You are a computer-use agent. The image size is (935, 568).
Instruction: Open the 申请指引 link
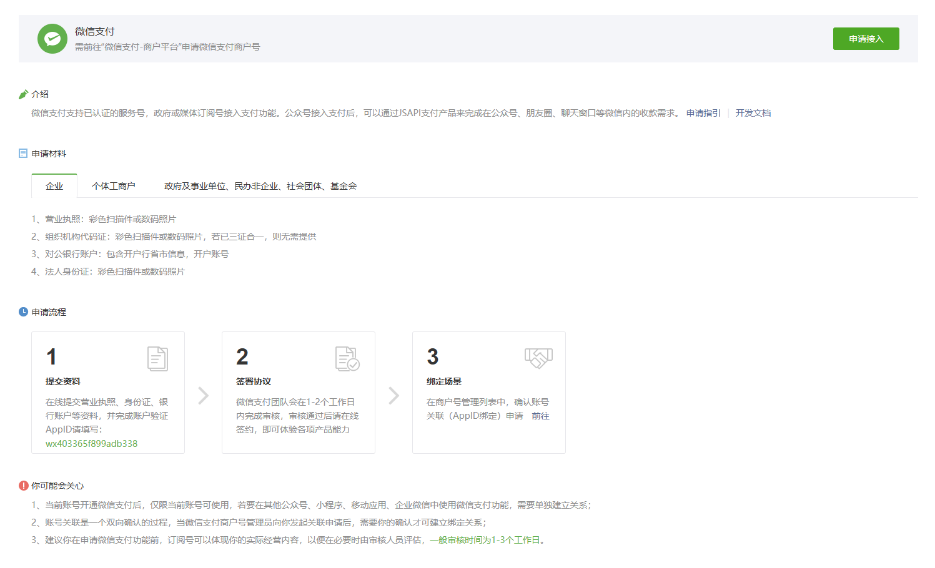click(703, 113)
